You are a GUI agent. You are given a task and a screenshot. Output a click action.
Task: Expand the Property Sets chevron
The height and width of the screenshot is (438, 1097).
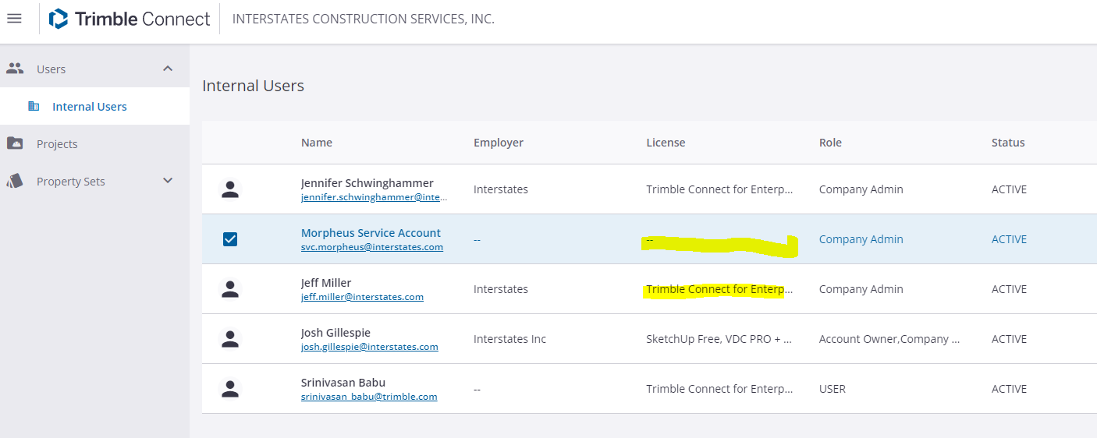(168, 181)
